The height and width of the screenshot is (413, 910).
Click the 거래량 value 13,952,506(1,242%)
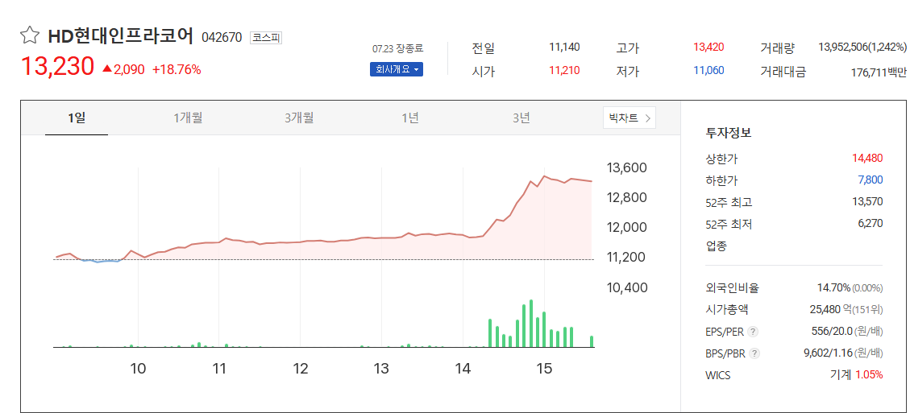(x=862, y=47)
